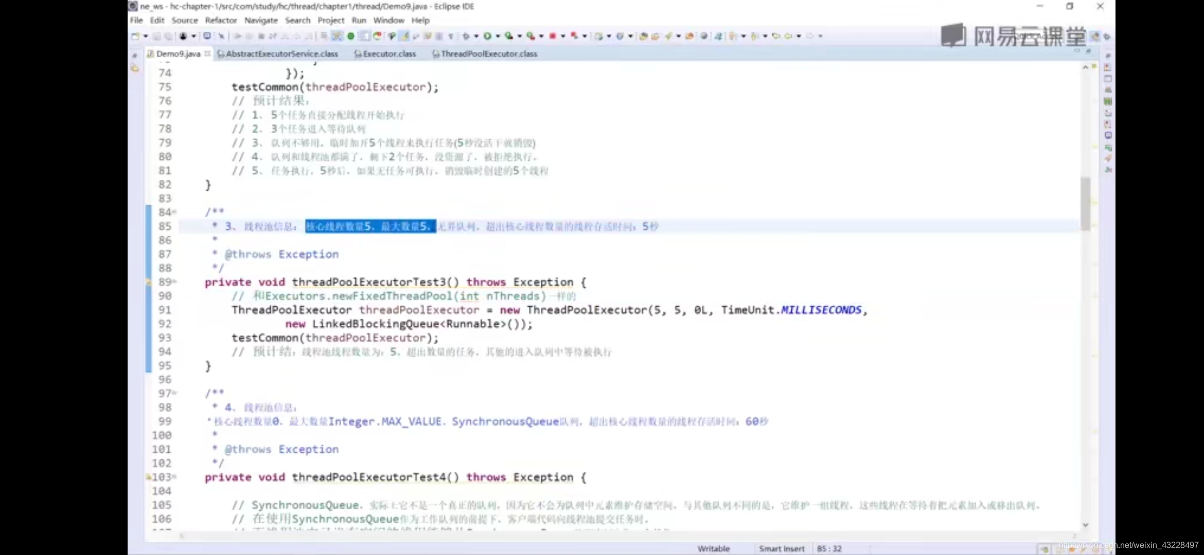
Task: Maximize the editor area
Action: click(x=1088, y=51)
